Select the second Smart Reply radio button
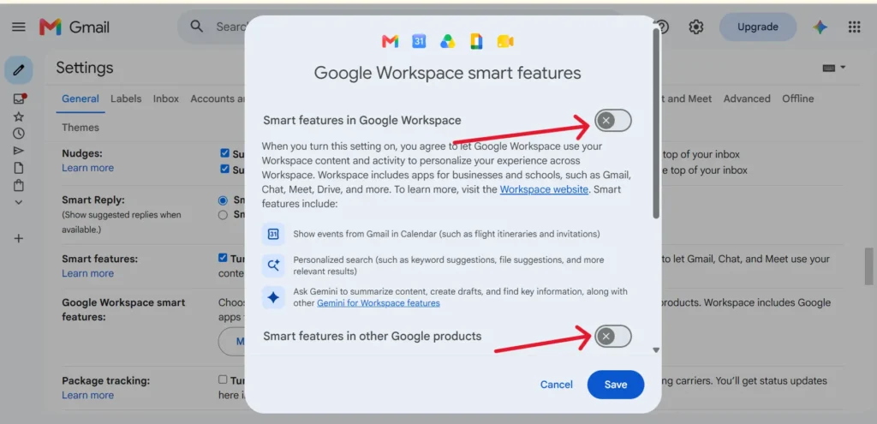Screen dimensions: 877x424 coord(224,214)
